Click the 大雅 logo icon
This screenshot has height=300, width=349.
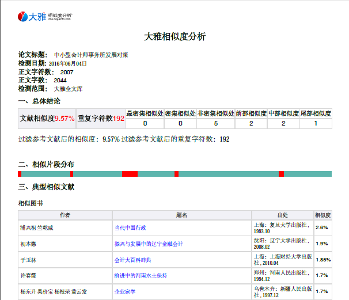click(22, 17)
